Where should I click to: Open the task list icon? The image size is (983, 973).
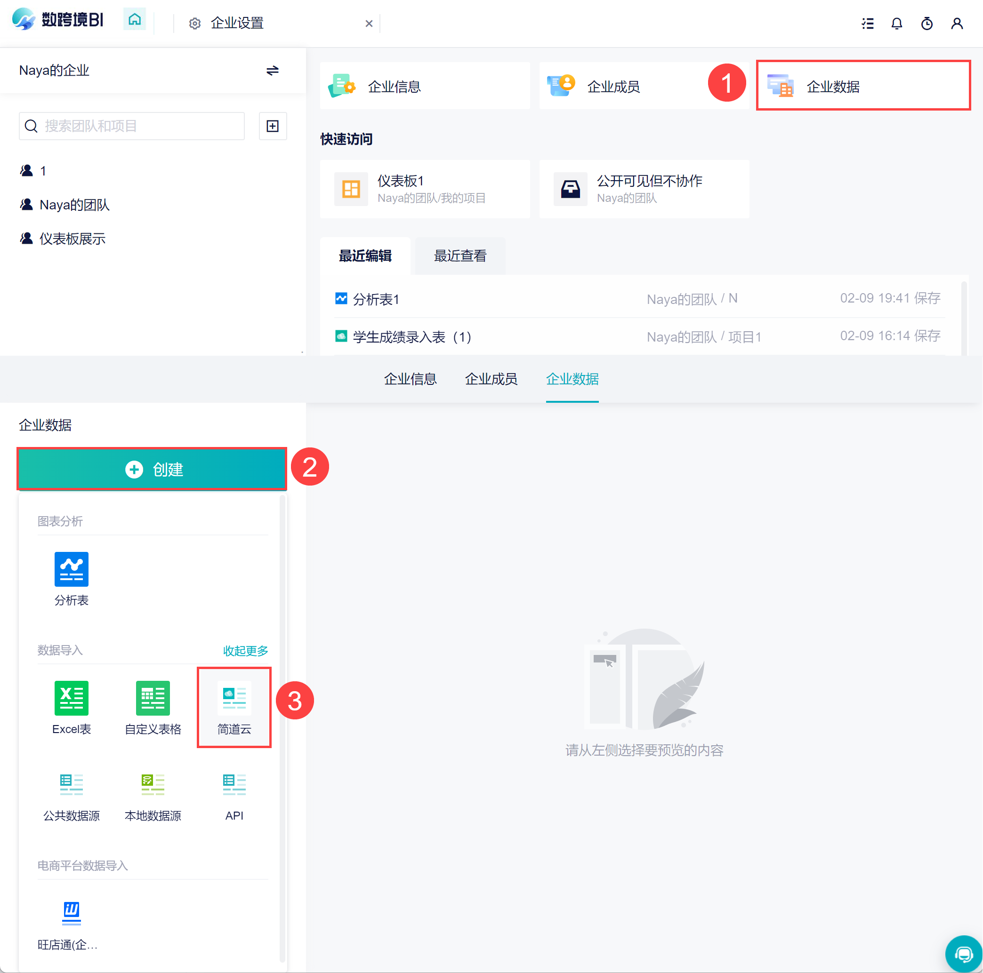pyautogui.click(x=868, y=24)
